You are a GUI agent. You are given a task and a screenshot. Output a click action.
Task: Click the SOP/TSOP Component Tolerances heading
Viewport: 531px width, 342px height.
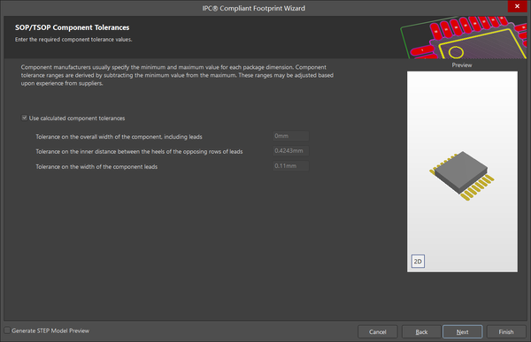pyautogui.click(x=73, y=27)
